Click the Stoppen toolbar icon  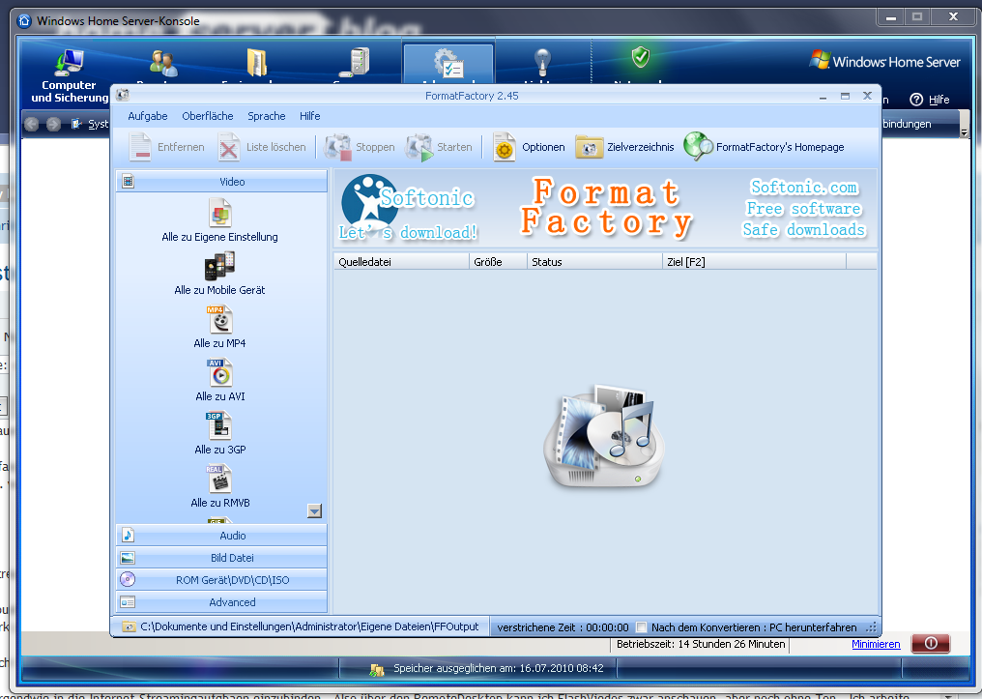(337, 147)
